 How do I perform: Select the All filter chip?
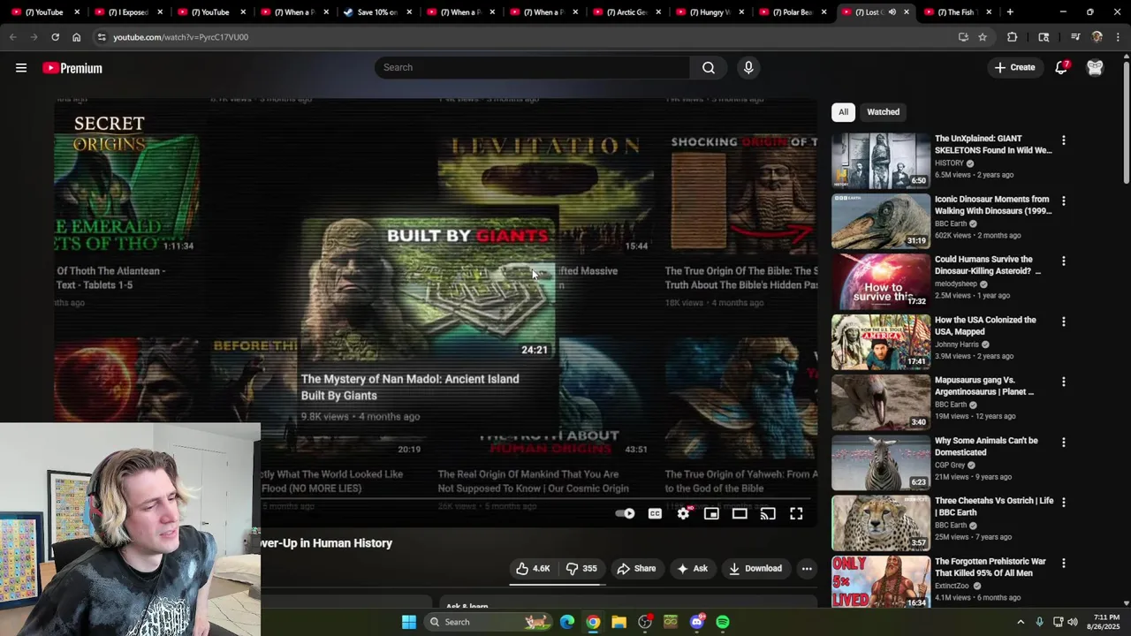point(843,112)
